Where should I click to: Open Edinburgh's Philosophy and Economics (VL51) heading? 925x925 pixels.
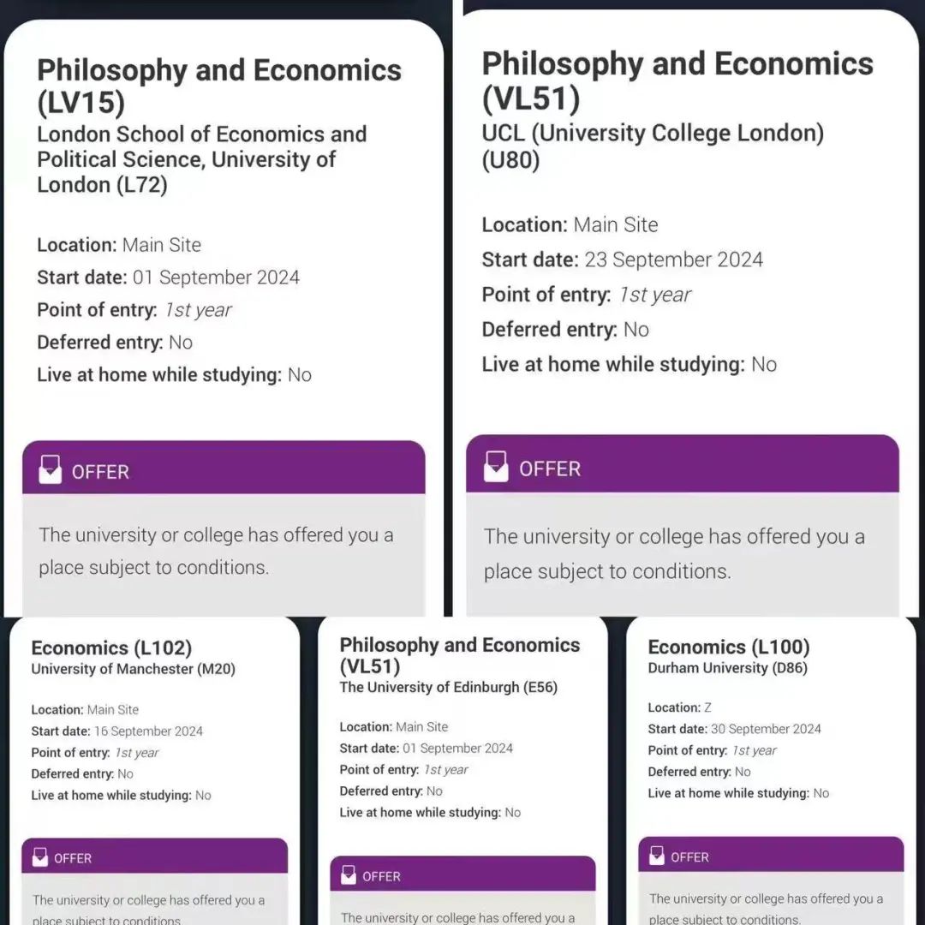coord(459,655)
